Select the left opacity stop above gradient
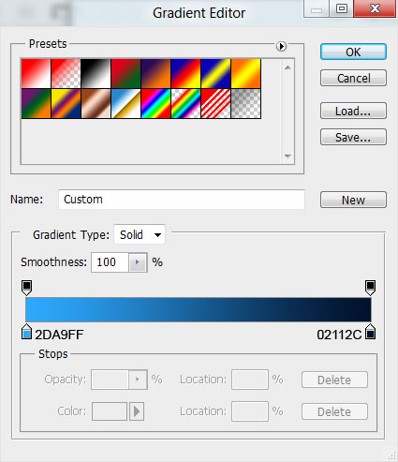 (27, 288)
